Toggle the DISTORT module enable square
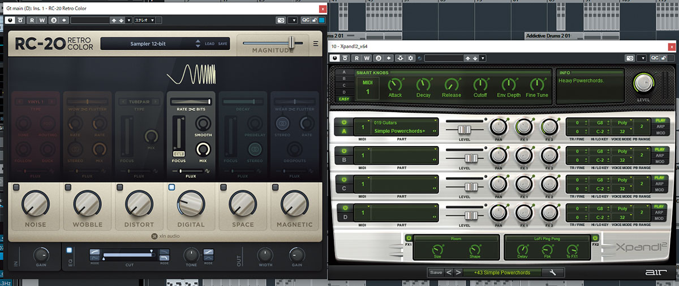Image resolution: width=679 pixels, height=286 pixels. (120, 187)
